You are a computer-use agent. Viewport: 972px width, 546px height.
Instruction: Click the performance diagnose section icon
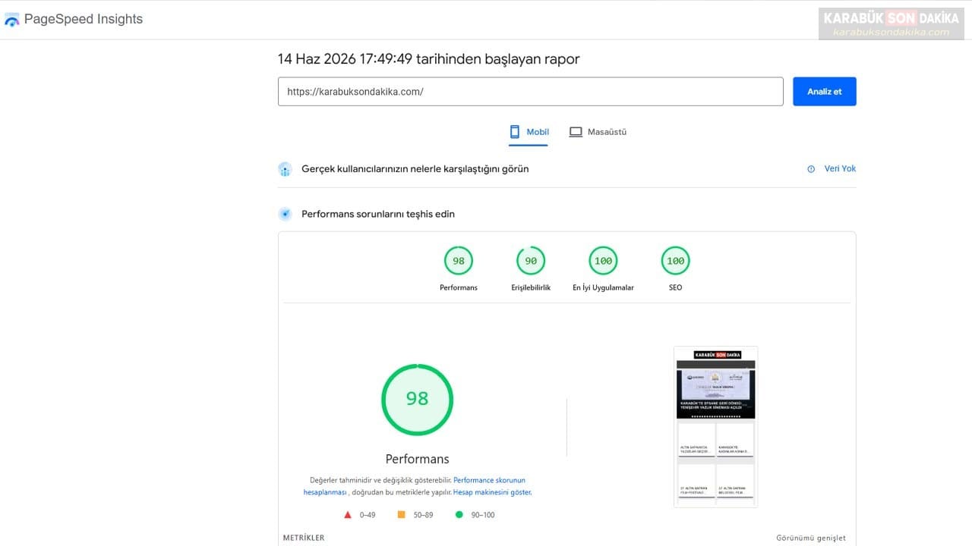[x=285, y=214]
